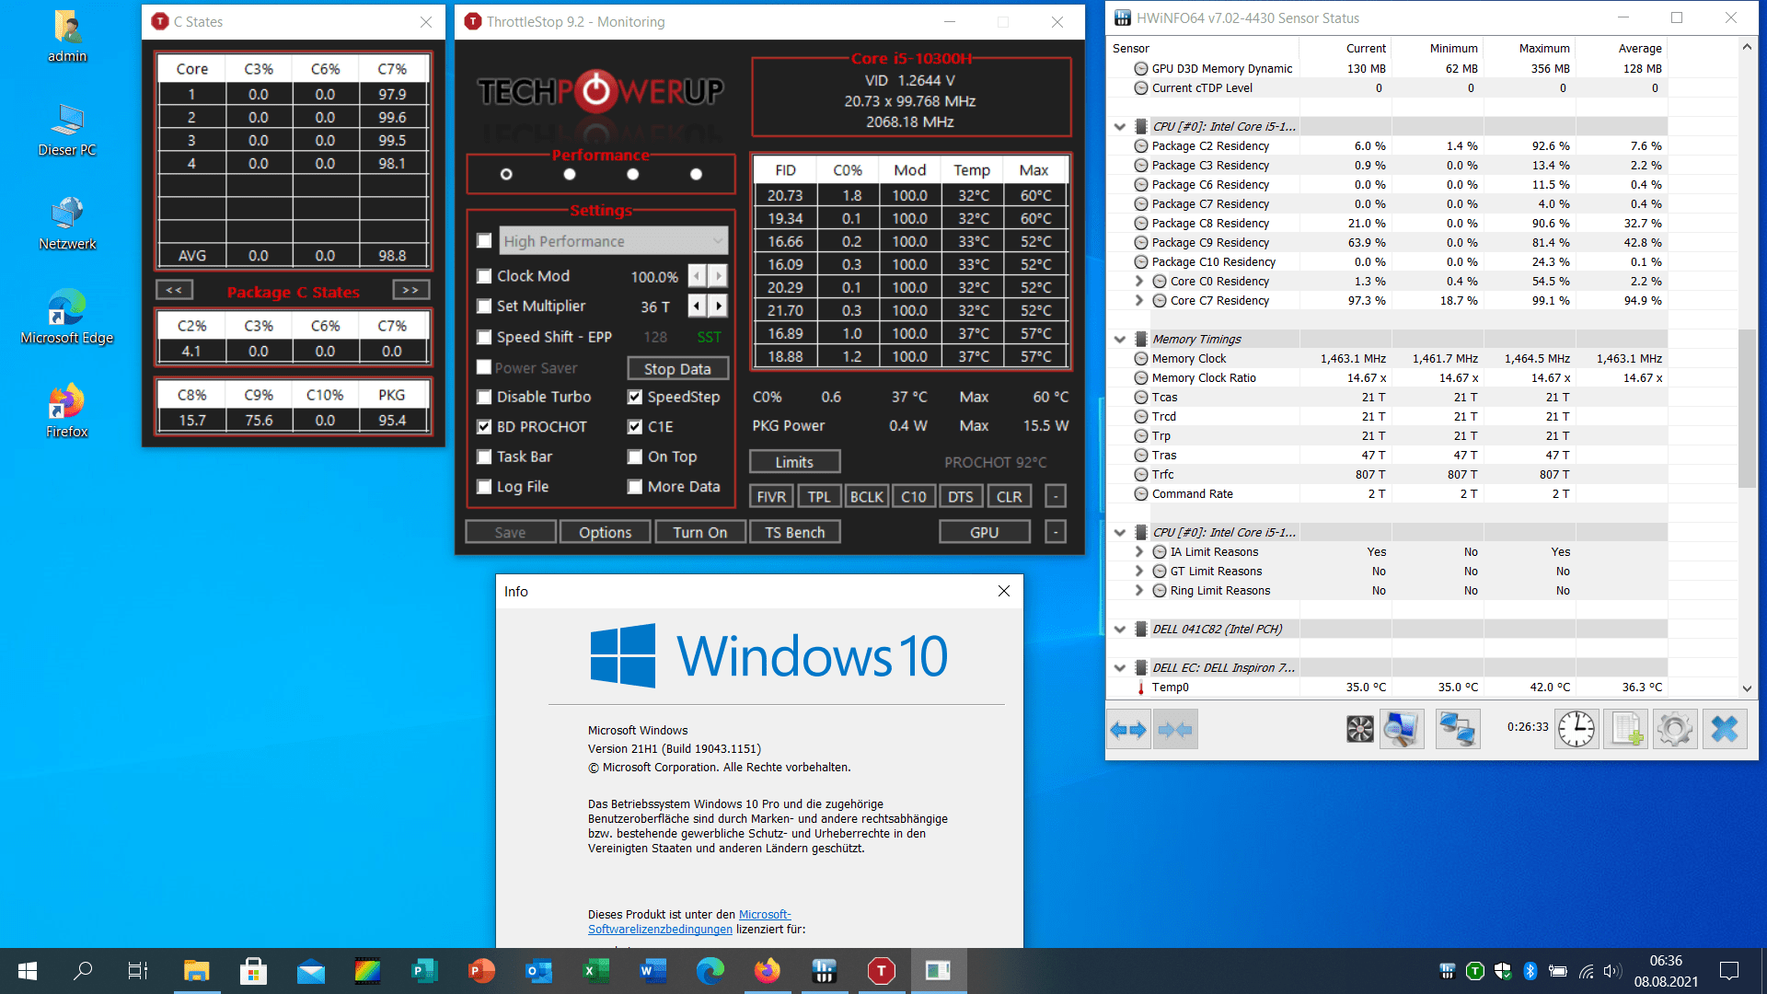Check Disable Turbo option
This screenshot has width=1767, height=994.
[x=484, y=397]
